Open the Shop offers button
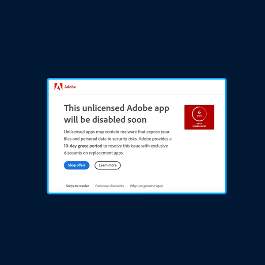The image size is (265, 265). (76, 165)
